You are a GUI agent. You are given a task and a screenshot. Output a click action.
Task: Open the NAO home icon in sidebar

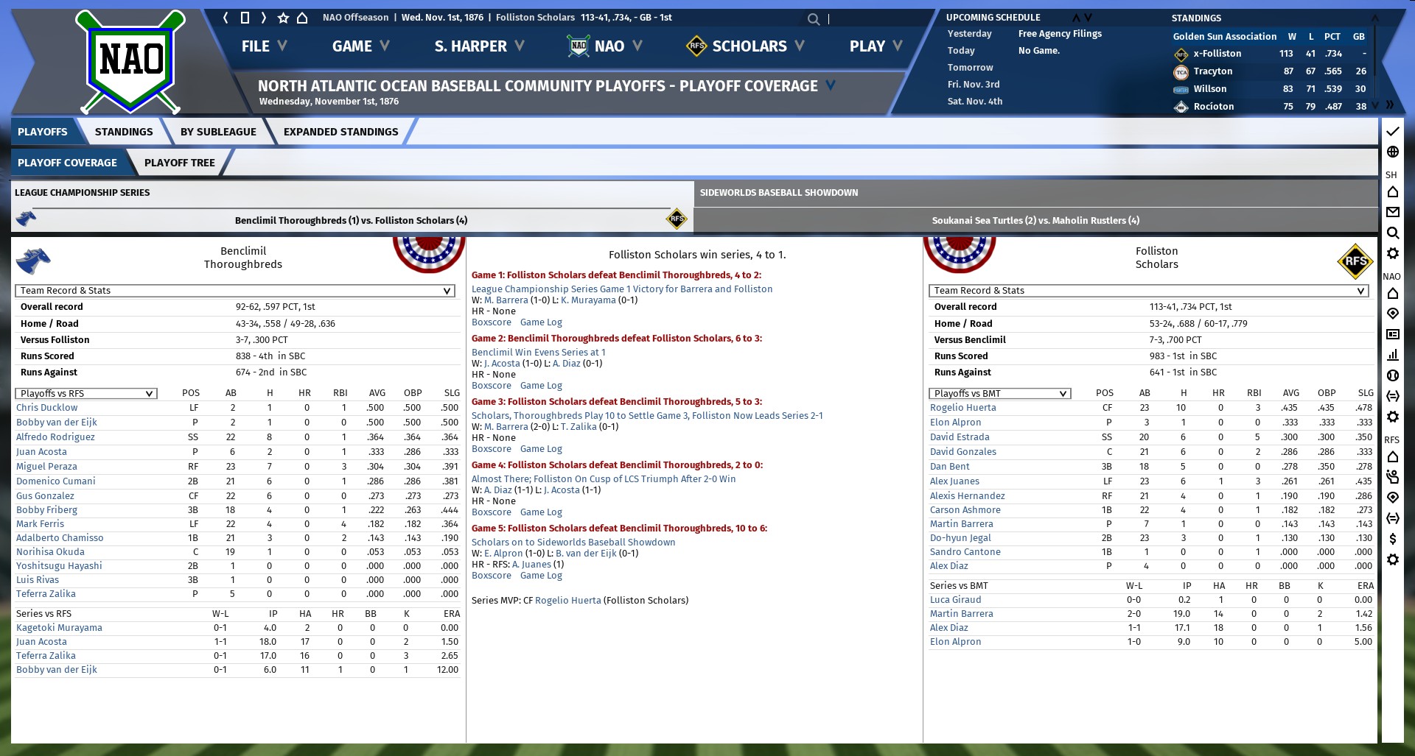1392,294
